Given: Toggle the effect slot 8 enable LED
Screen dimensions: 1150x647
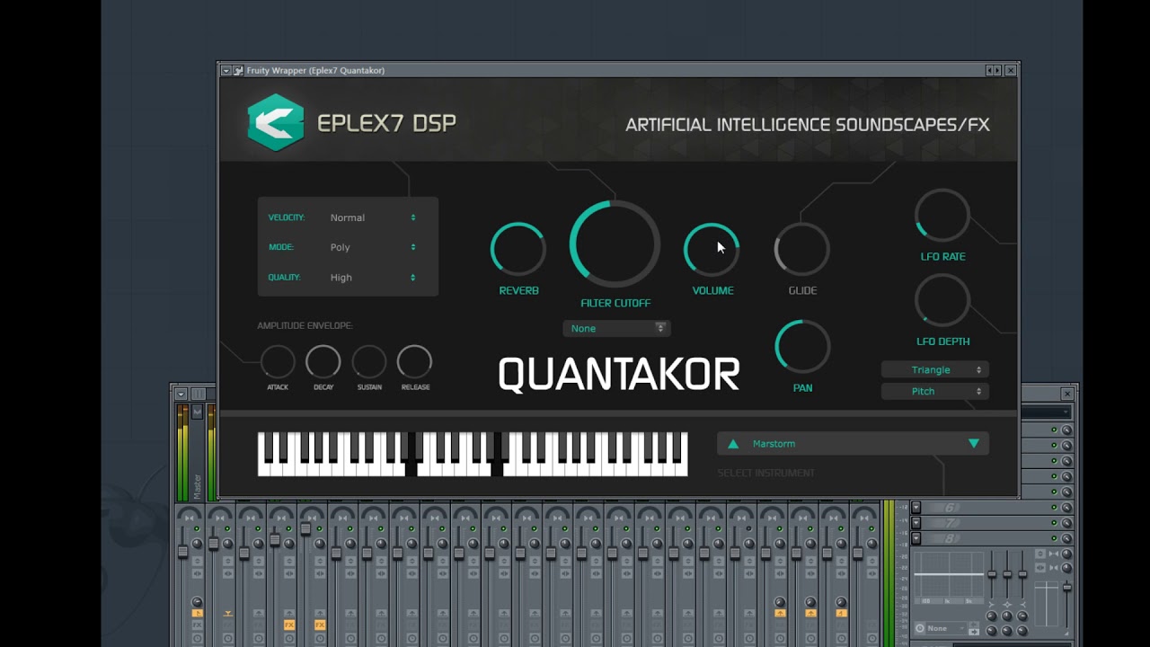Looking at the screenshot, I should click(1054, 538).
